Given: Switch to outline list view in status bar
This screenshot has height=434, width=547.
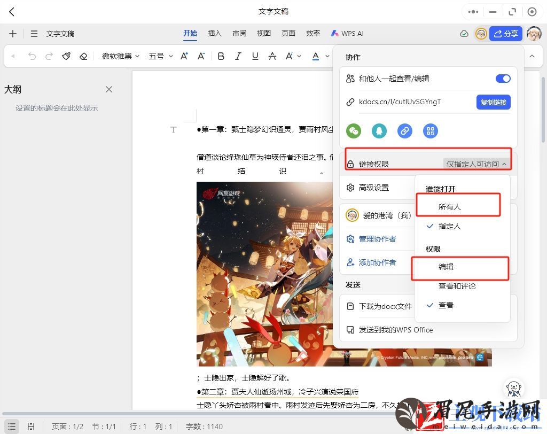Looking at the screenshot, I should coord(12,427).
